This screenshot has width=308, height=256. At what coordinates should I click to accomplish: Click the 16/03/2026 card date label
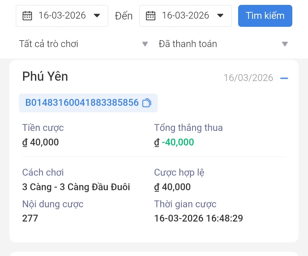pos(248,78)
